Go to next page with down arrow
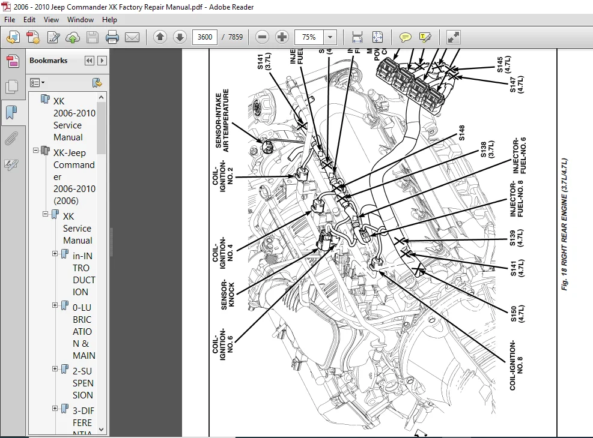The image size is (593, 438). [180, 37]
